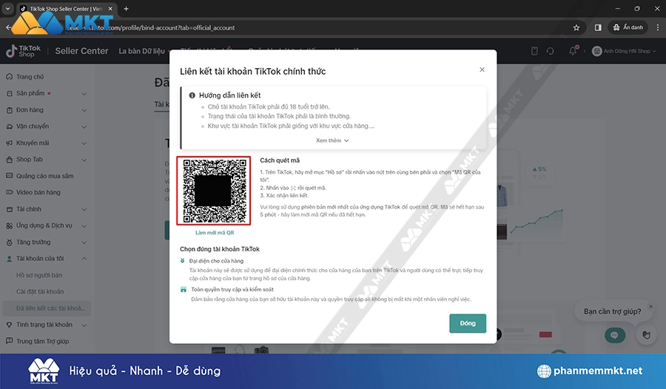The image size is (666, 389).
Task: Bookmark this page with star icon
Action: pos(576,27)
